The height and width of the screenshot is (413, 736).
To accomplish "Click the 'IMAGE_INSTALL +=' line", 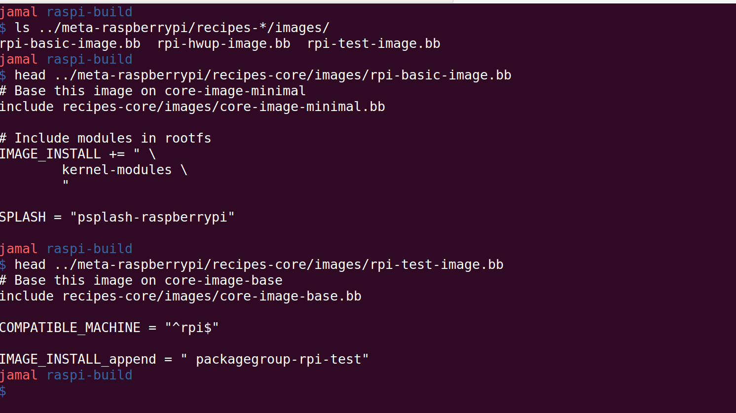I will (x=78, y=154).
